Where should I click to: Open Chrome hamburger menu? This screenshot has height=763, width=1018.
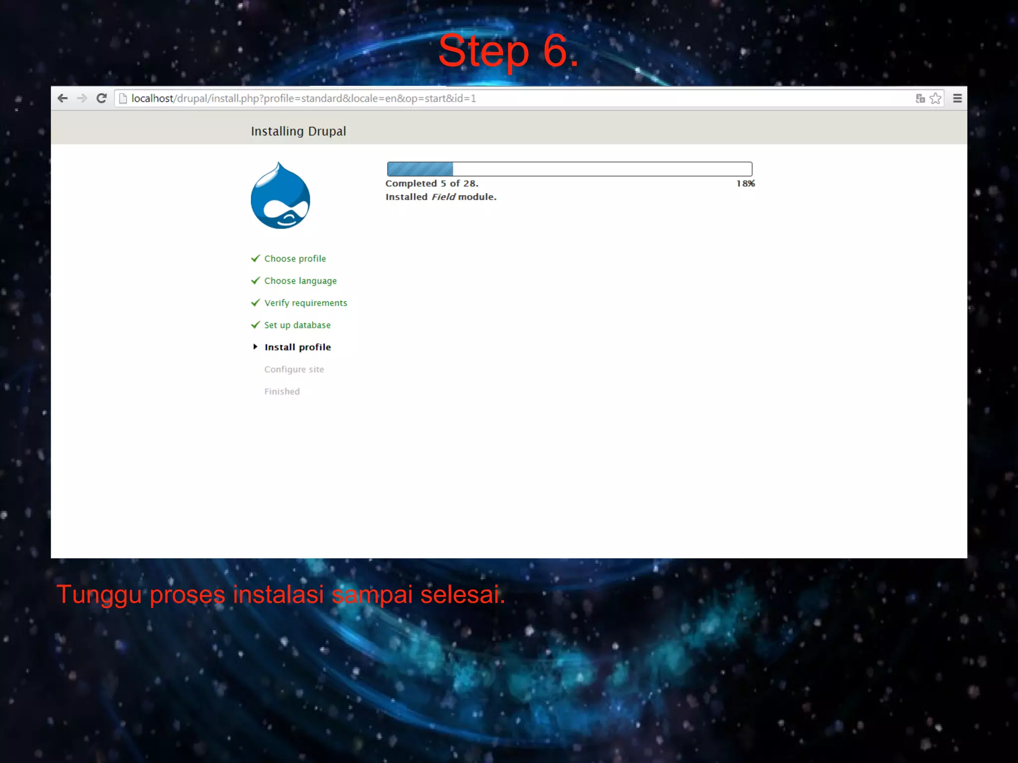pyautogui.click(x=957, y=98)
